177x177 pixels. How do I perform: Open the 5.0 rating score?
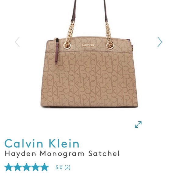[59, 167]
